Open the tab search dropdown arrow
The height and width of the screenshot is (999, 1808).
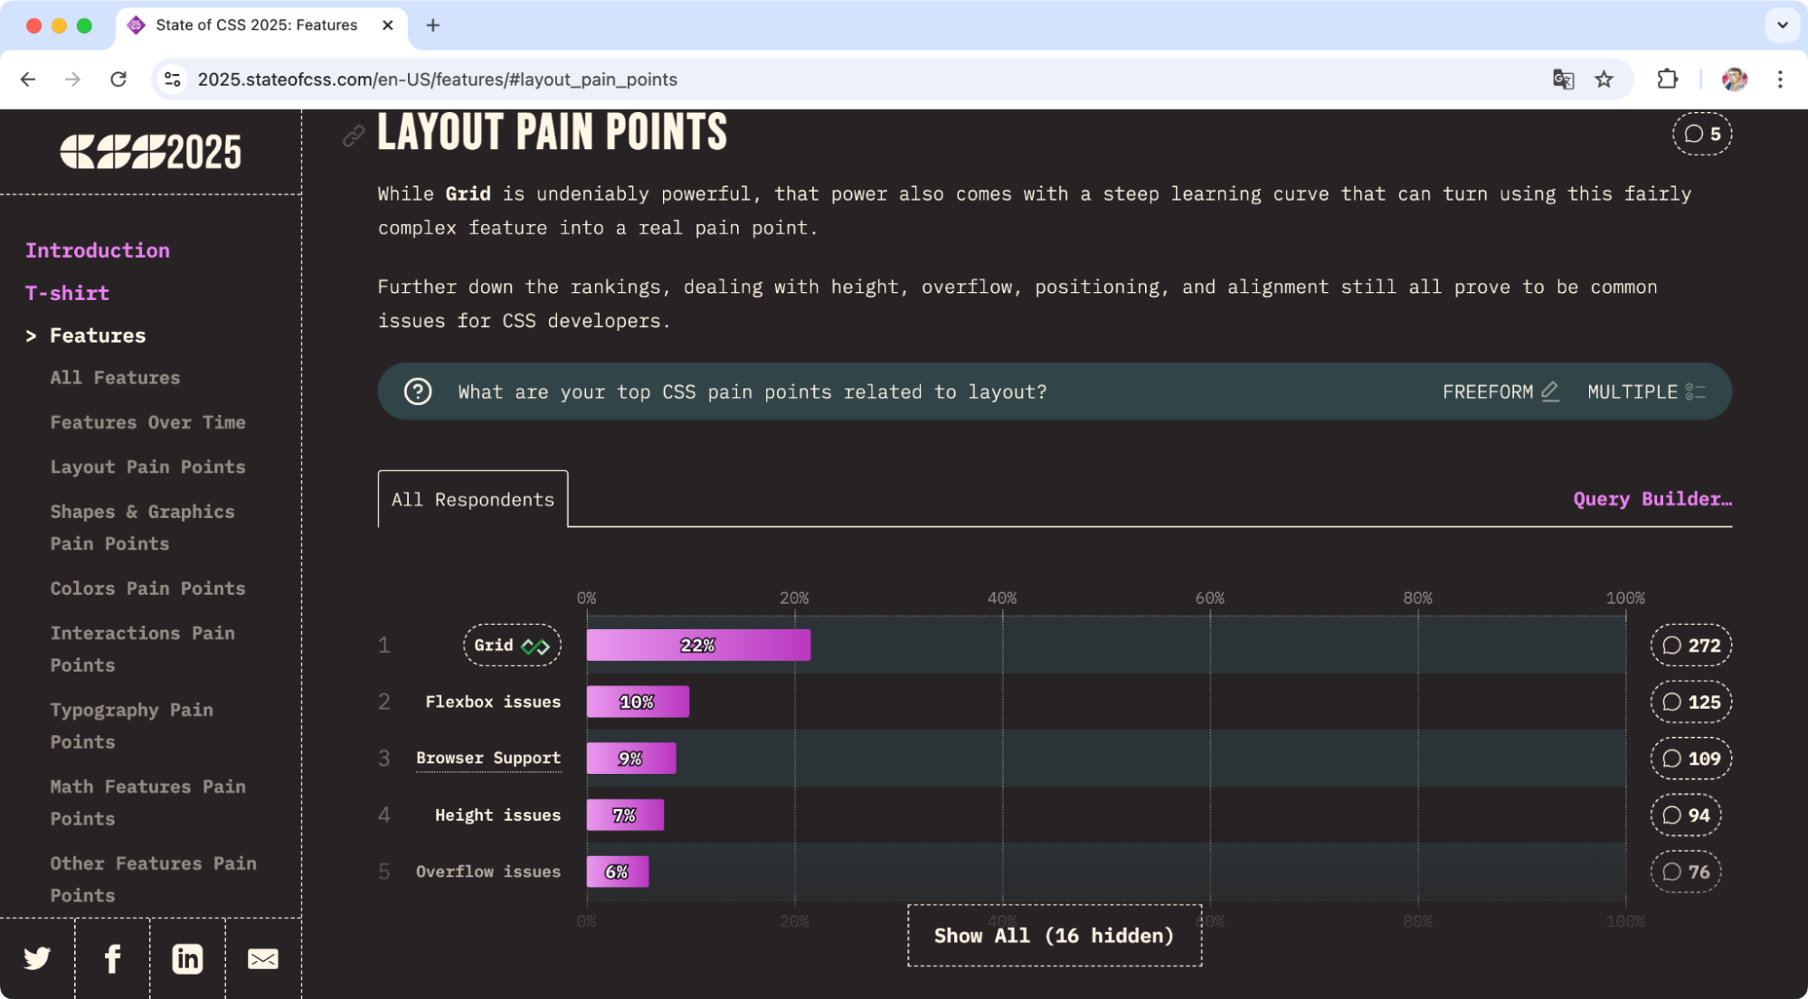(1782, 25)
